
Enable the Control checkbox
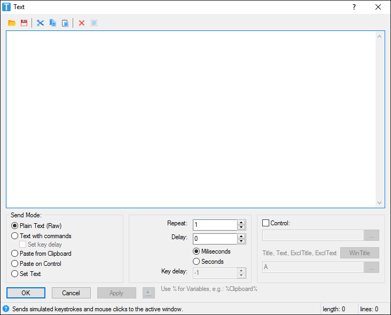tap(266, 223)
